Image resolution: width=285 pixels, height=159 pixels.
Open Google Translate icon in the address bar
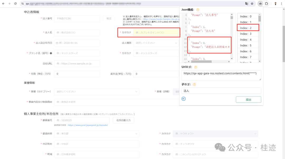pos(246,4)
